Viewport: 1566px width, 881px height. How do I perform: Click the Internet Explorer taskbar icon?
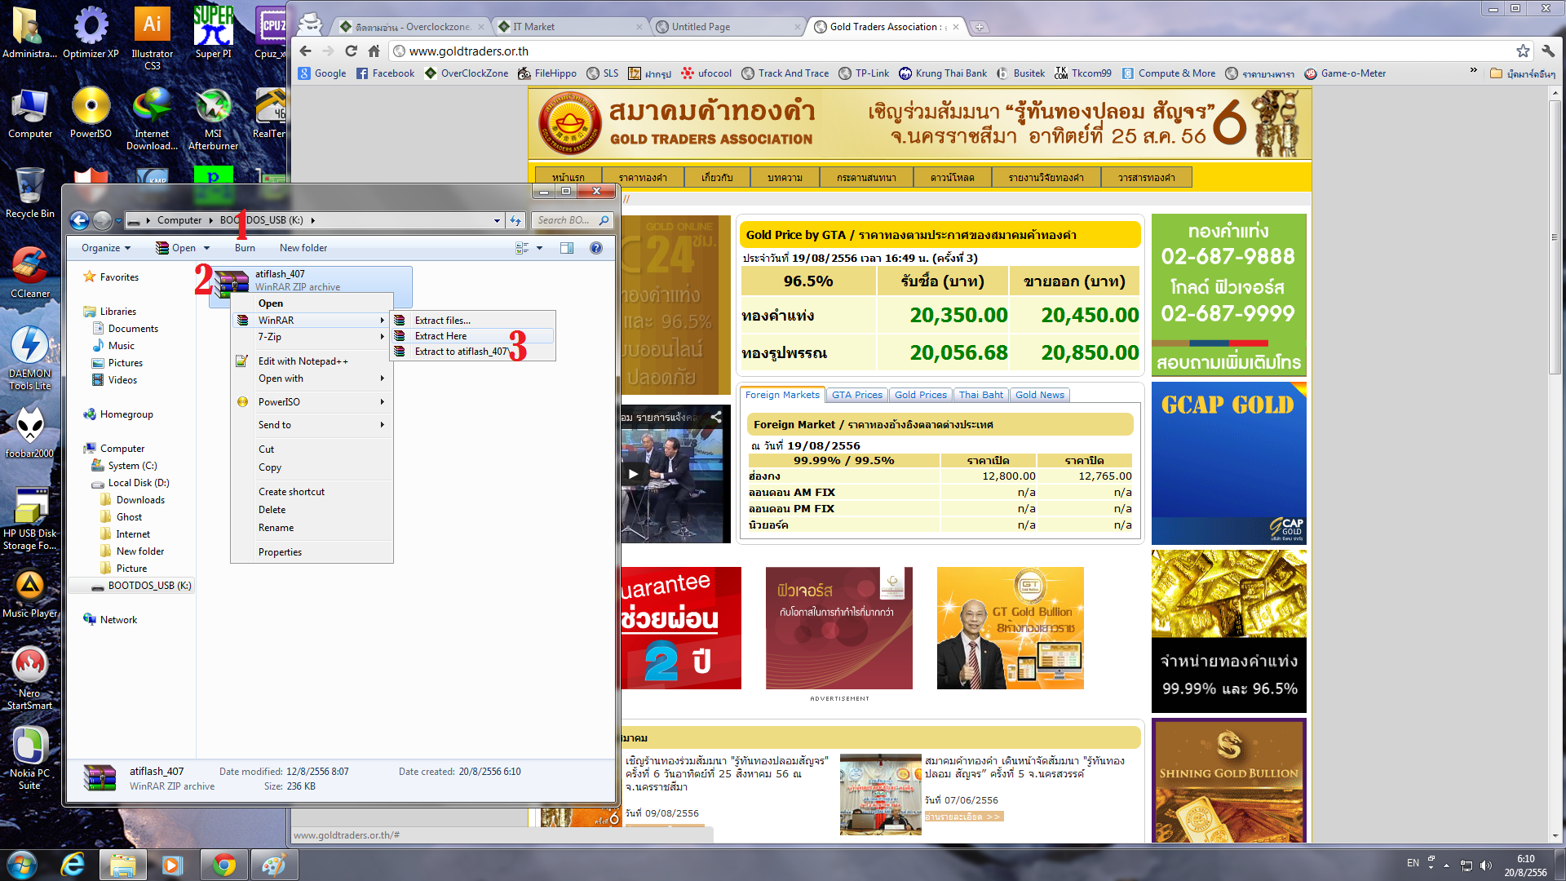tap(73, 865)
